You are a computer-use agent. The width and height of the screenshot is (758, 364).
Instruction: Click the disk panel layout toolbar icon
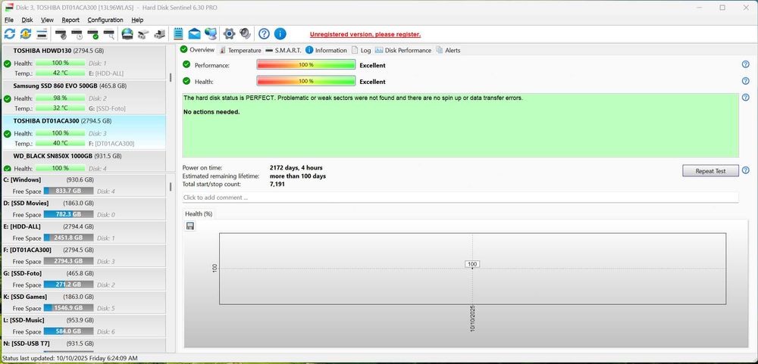coord(42,34)
